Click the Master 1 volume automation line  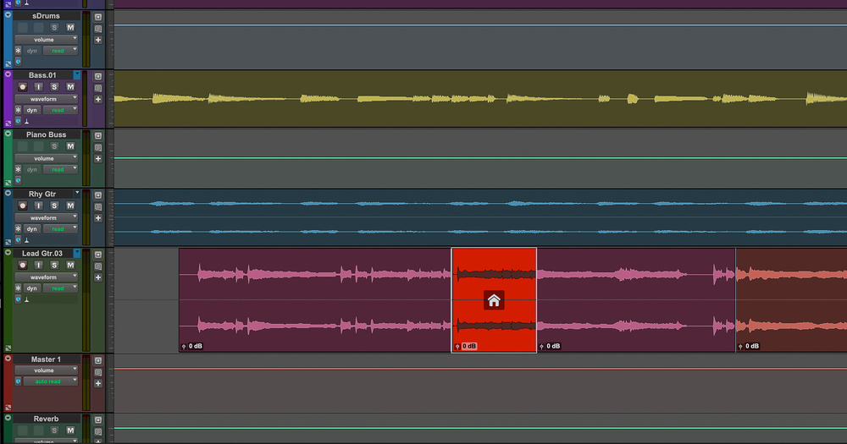coord(474,369)
